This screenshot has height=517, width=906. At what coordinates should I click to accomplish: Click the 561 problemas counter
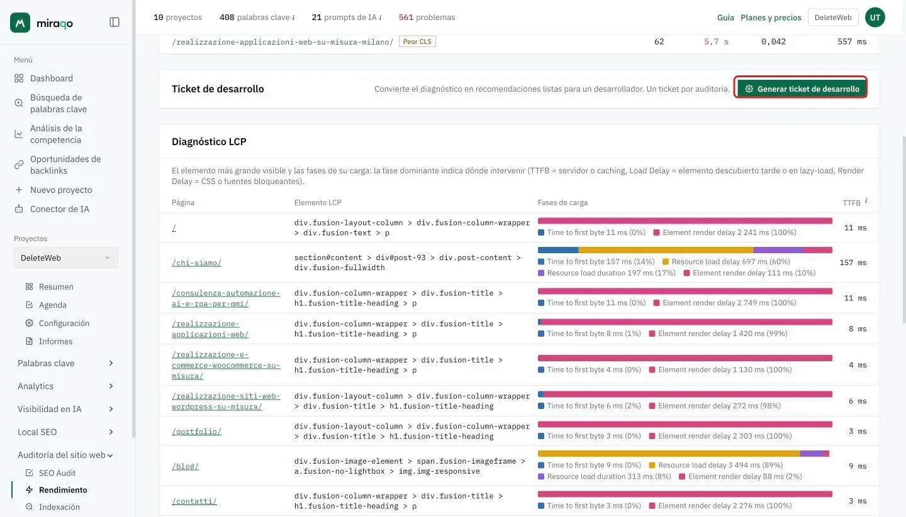coord(427,18)
